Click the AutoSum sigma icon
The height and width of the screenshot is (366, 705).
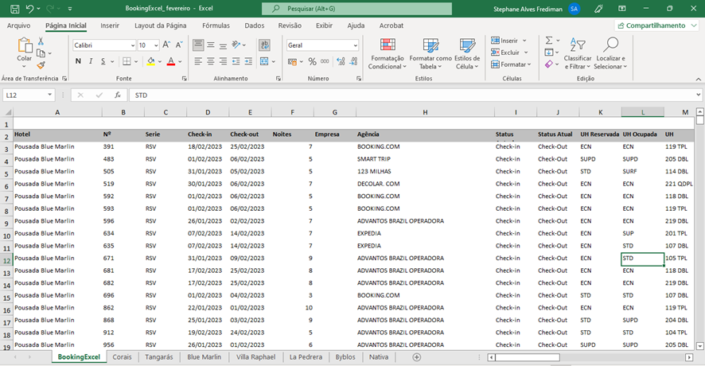pyautogui.click(x=549, y=41)
